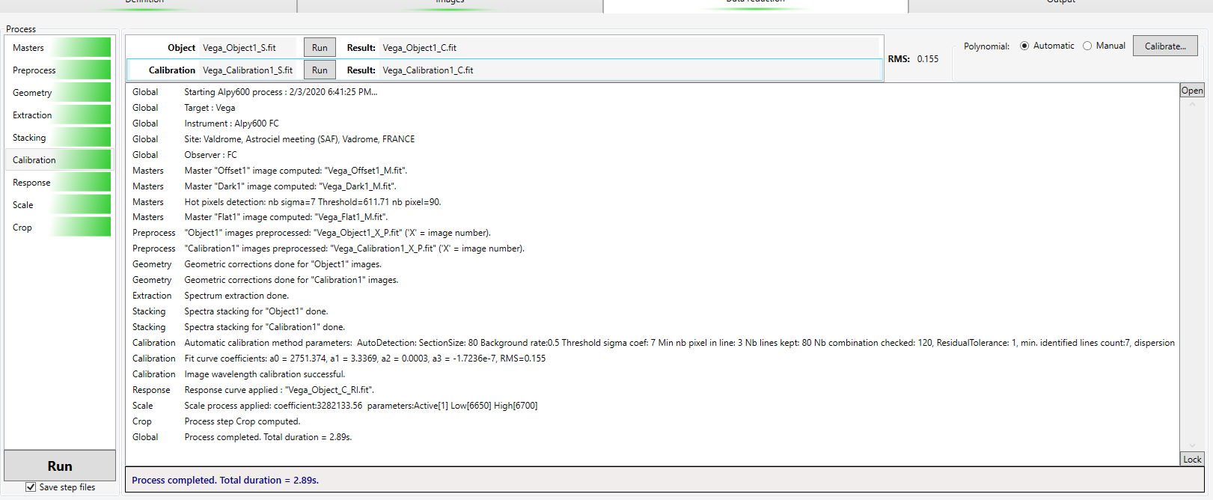The width and height of the screenshot is (1213, 500).
Task: Click the Result field Vega_Object1_C.fit
Action: (x=629, y=48)
